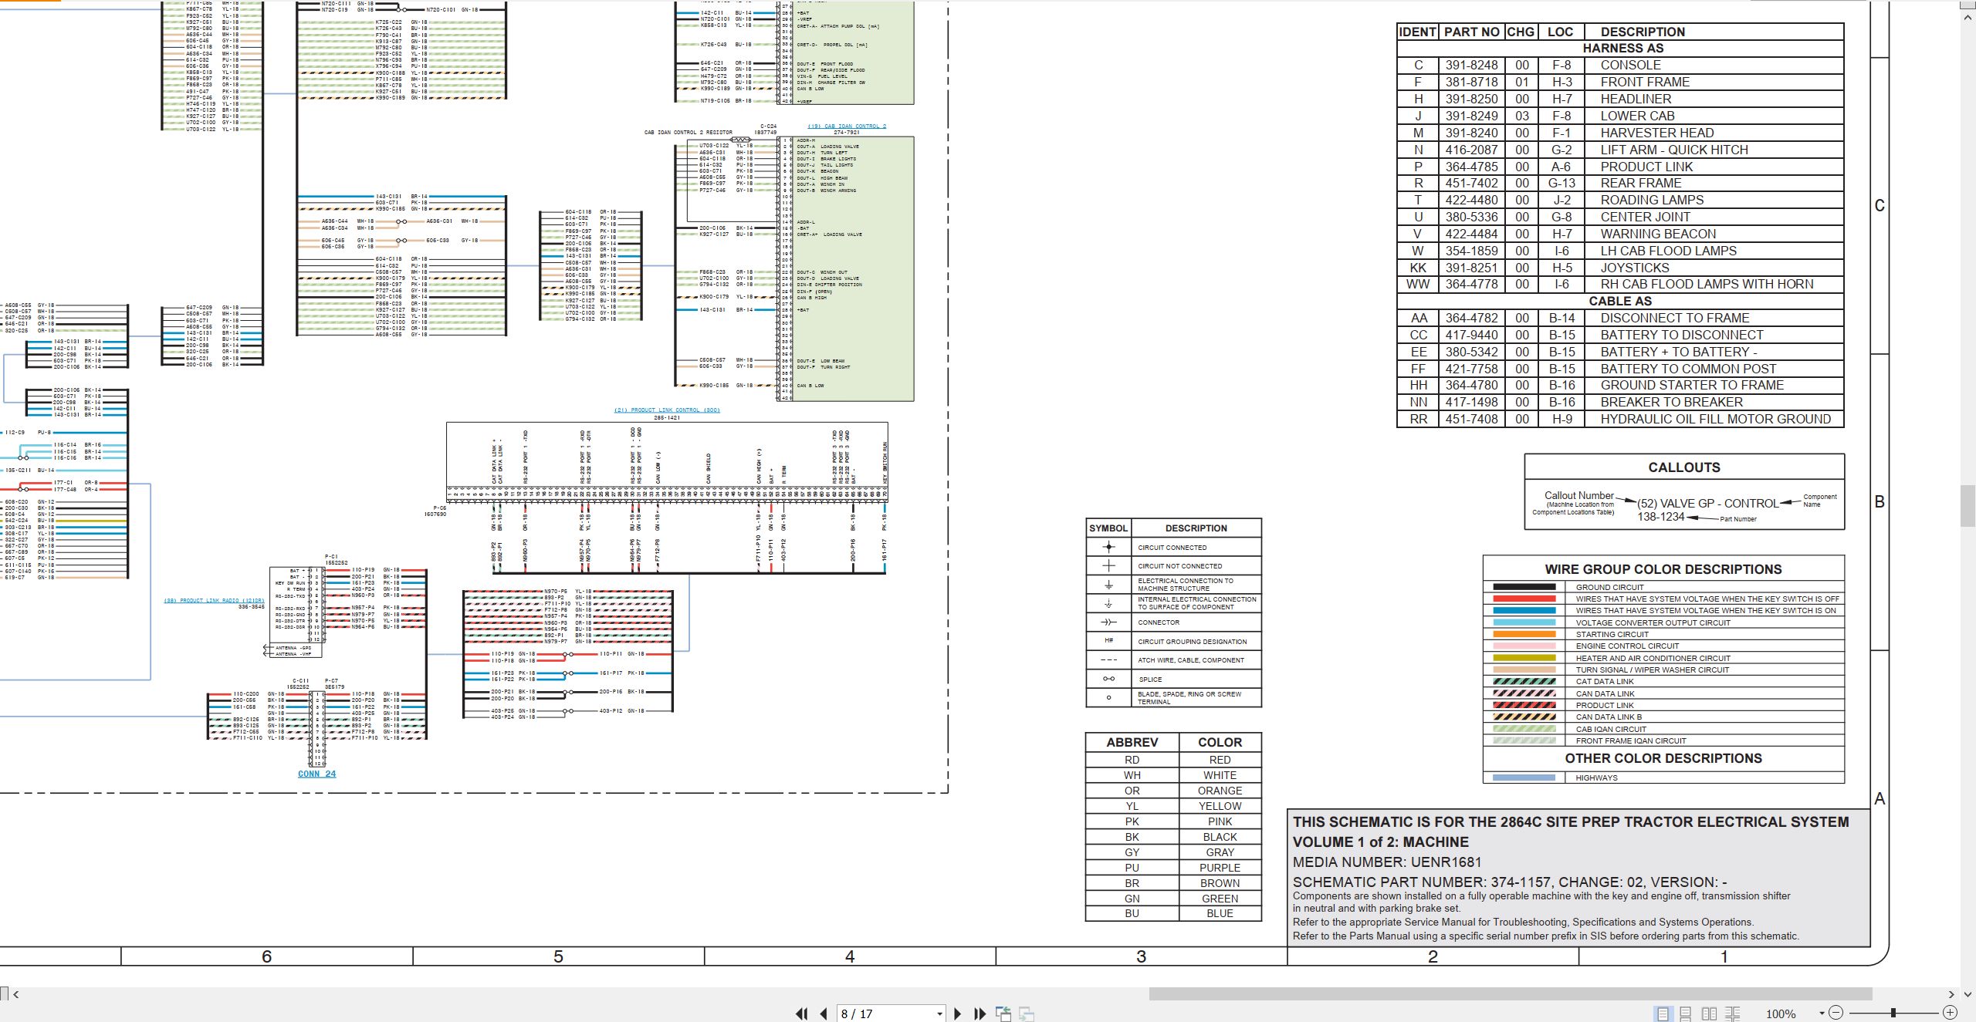Viewport: 1976px width, 1022px height.
Task: Click the CONNECTOR symbol in the legend
Action: tap(1108, 622)
